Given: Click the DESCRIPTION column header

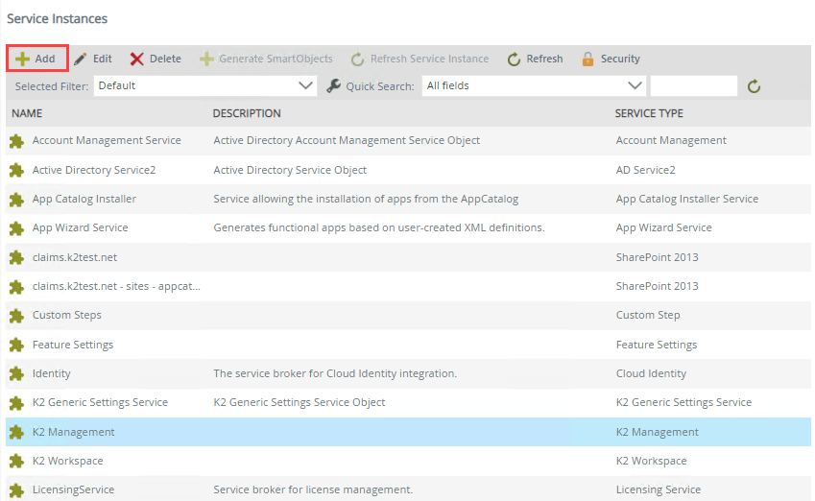Looking at the screenshot, I should click(247, 113).
